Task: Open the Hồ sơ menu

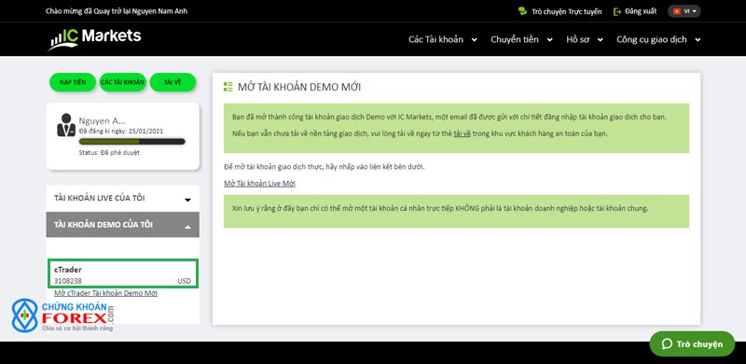Action: coord(585,39)
